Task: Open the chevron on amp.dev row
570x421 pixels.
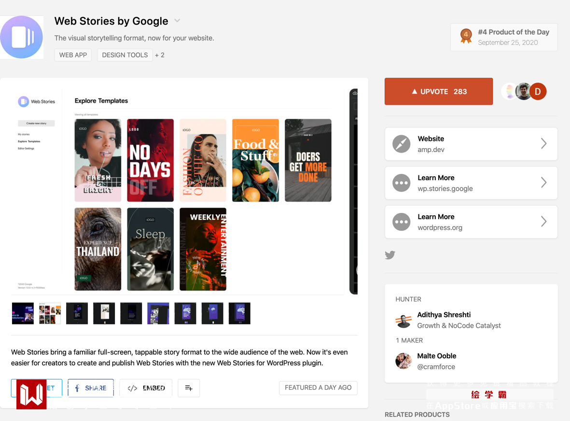Action: pyautogui.click(x=543, y=143)
